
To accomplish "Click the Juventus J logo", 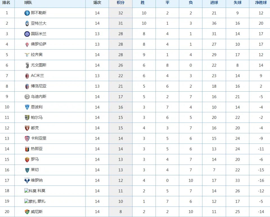I will 27,65.
